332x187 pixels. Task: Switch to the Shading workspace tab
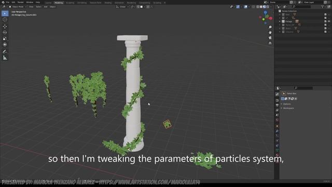[x=108, y=3]
